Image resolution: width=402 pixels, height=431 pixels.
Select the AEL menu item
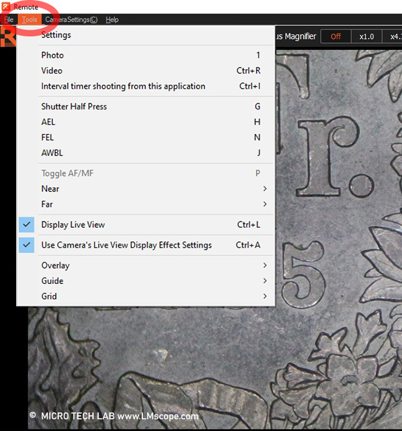tap(146, 122)
